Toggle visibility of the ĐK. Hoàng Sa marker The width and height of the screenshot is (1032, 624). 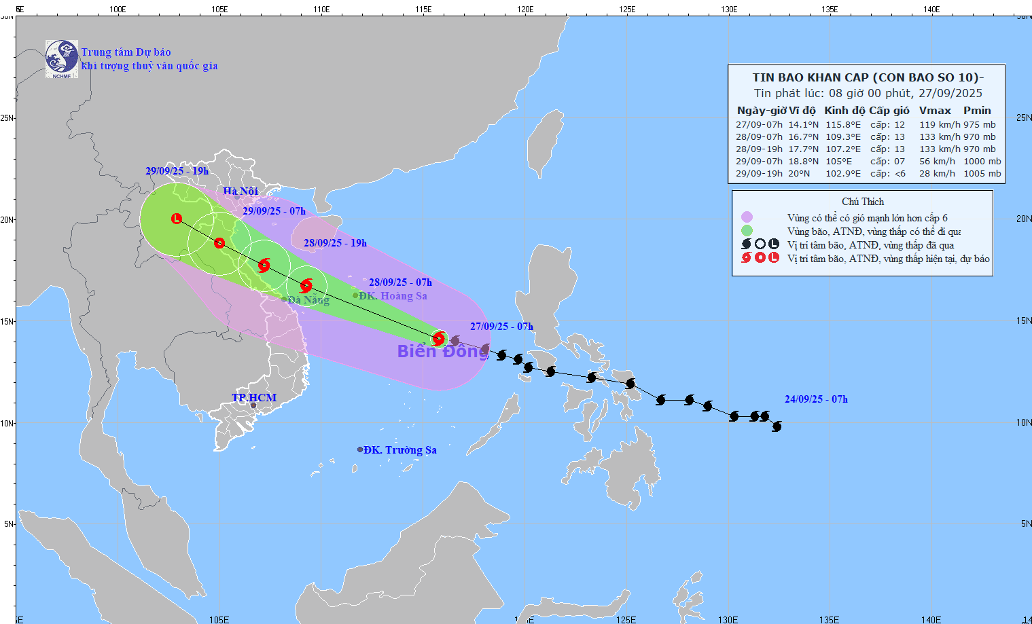[x=355, y=295]
